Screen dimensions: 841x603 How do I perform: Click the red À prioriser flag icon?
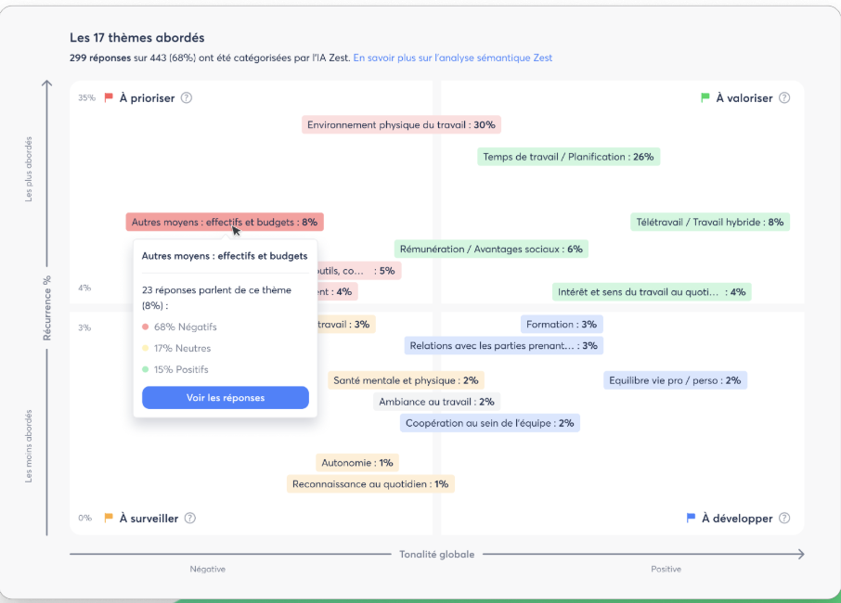(109, 97)
